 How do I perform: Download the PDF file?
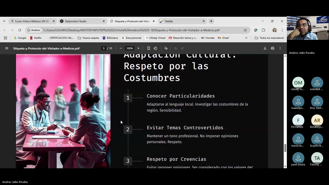(x=265, y=48)
